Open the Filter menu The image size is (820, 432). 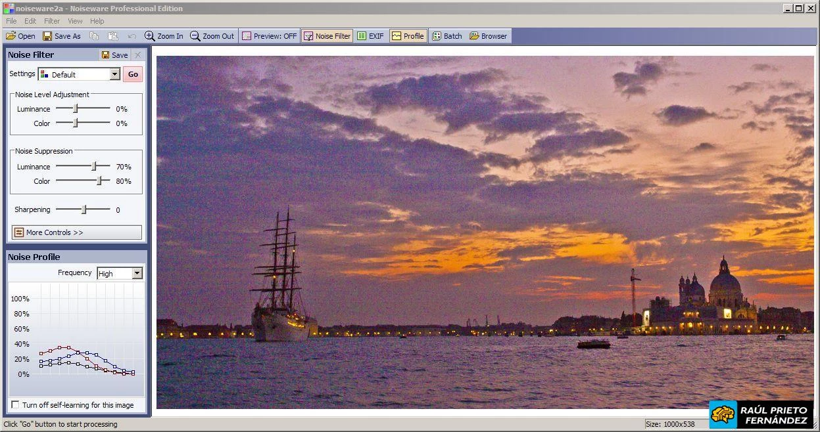click(x=52, y=21)
